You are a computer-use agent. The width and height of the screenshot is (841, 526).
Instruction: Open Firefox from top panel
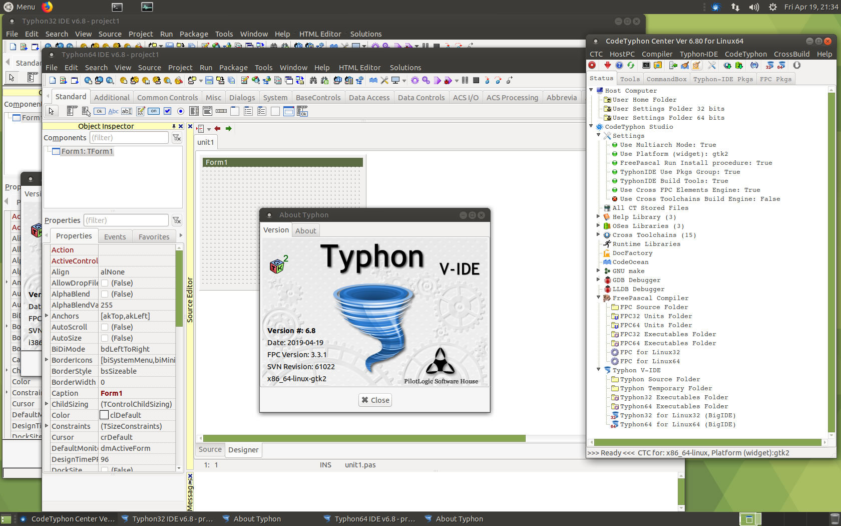(47, 7)
